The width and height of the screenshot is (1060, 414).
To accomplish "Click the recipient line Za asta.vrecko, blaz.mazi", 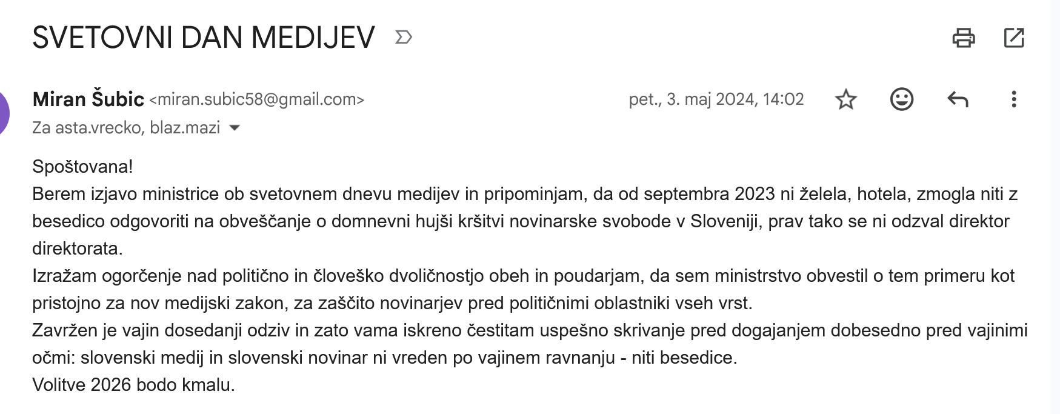I will [126, 128].
